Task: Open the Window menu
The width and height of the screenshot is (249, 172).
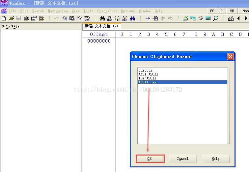Action: pyautogui.click(x=145, y=11)
